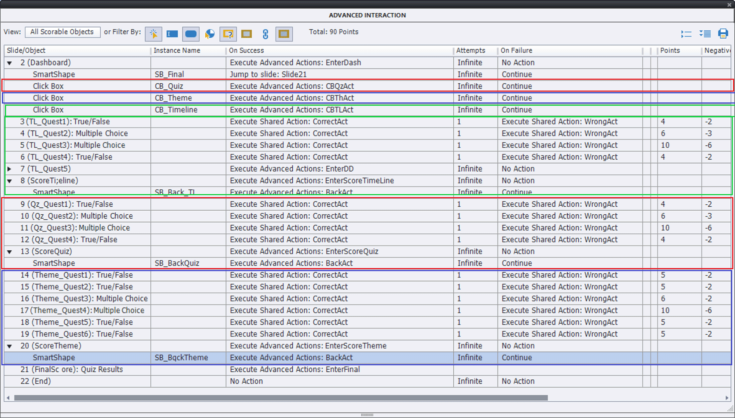Screen dimensions: 735x418
Task: Toggle the Questions filter icon
Action: pyautogui.click(x=228, y=34)
